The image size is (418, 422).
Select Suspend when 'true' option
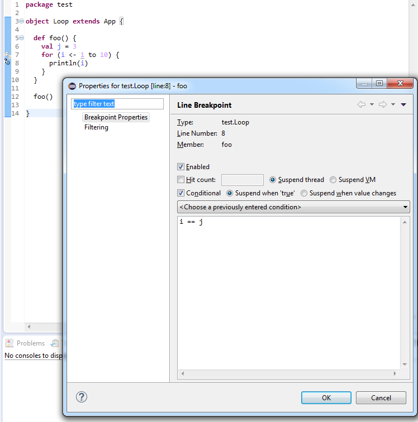(x=229, y=193)
